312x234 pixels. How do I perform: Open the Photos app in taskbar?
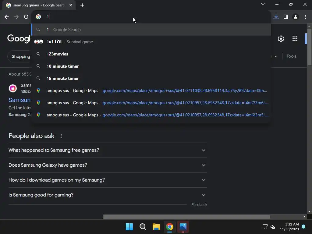coord(183,227)
